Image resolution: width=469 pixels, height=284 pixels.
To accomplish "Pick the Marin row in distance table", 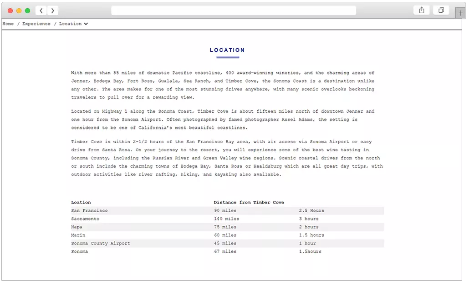I will pos(78,235).
